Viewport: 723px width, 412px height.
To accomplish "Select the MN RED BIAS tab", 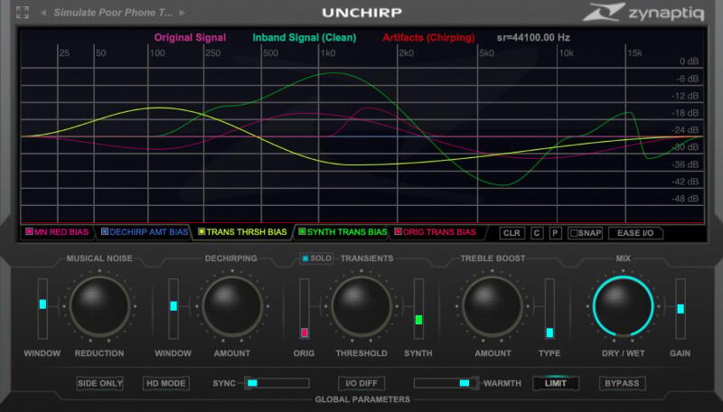I will pos(59,233).
